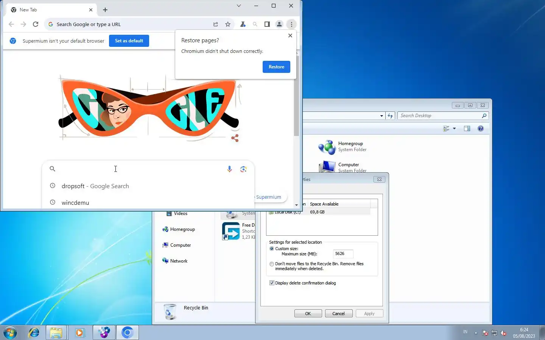Close the Recycle Bin Properties dialog
Image resolution: width=545 pixels, height=340 pixels.
click(379, 179)
